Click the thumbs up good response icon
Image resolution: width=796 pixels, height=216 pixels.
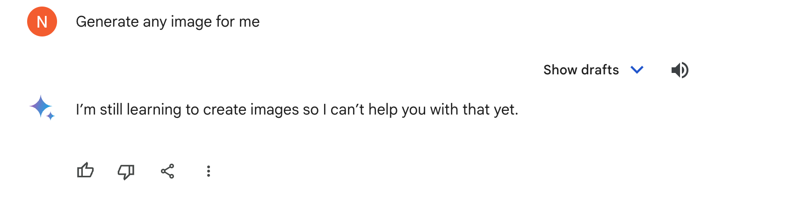[x=86, y=171]
